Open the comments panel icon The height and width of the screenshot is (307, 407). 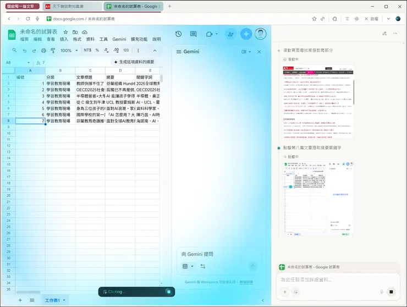[194, 34]
